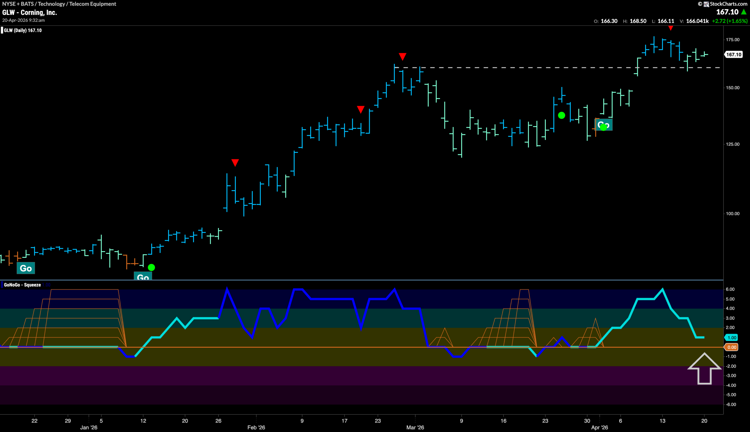The width and height of the screenshot is (750, 432).
Task: Click the low value 166.11
Action: click(x=666, y=21)
